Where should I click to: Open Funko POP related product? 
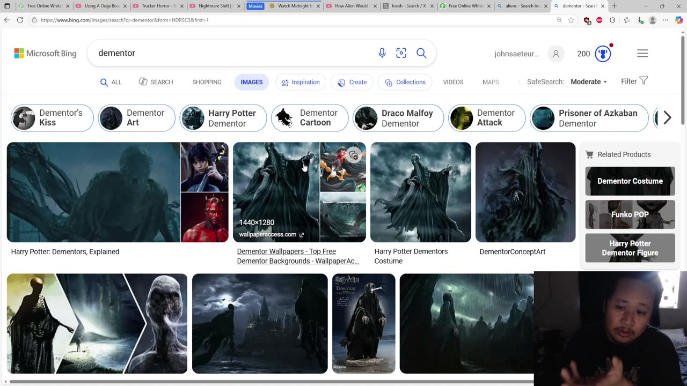630,214
